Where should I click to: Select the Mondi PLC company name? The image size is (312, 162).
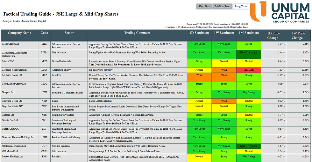pyautogui.click(x=8, y=61)
